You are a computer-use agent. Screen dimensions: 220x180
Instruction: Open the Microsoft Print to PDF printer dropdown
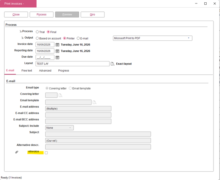153,38
